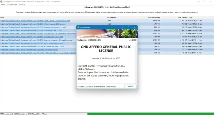The image size is (214, 115).
Task: Click the green icon in the О программе title bar
Action: tap(78, 27)
